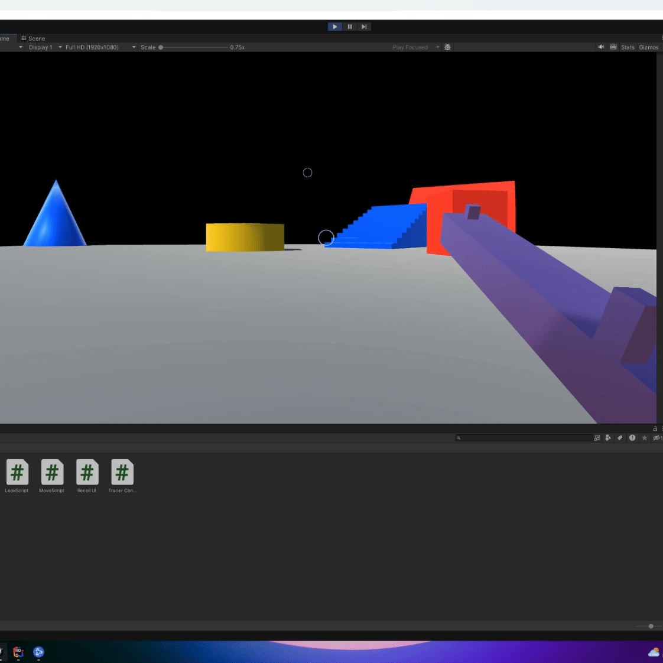Stop Play mode with the play button
663x663 pixels.
click(x=334, y=27)
